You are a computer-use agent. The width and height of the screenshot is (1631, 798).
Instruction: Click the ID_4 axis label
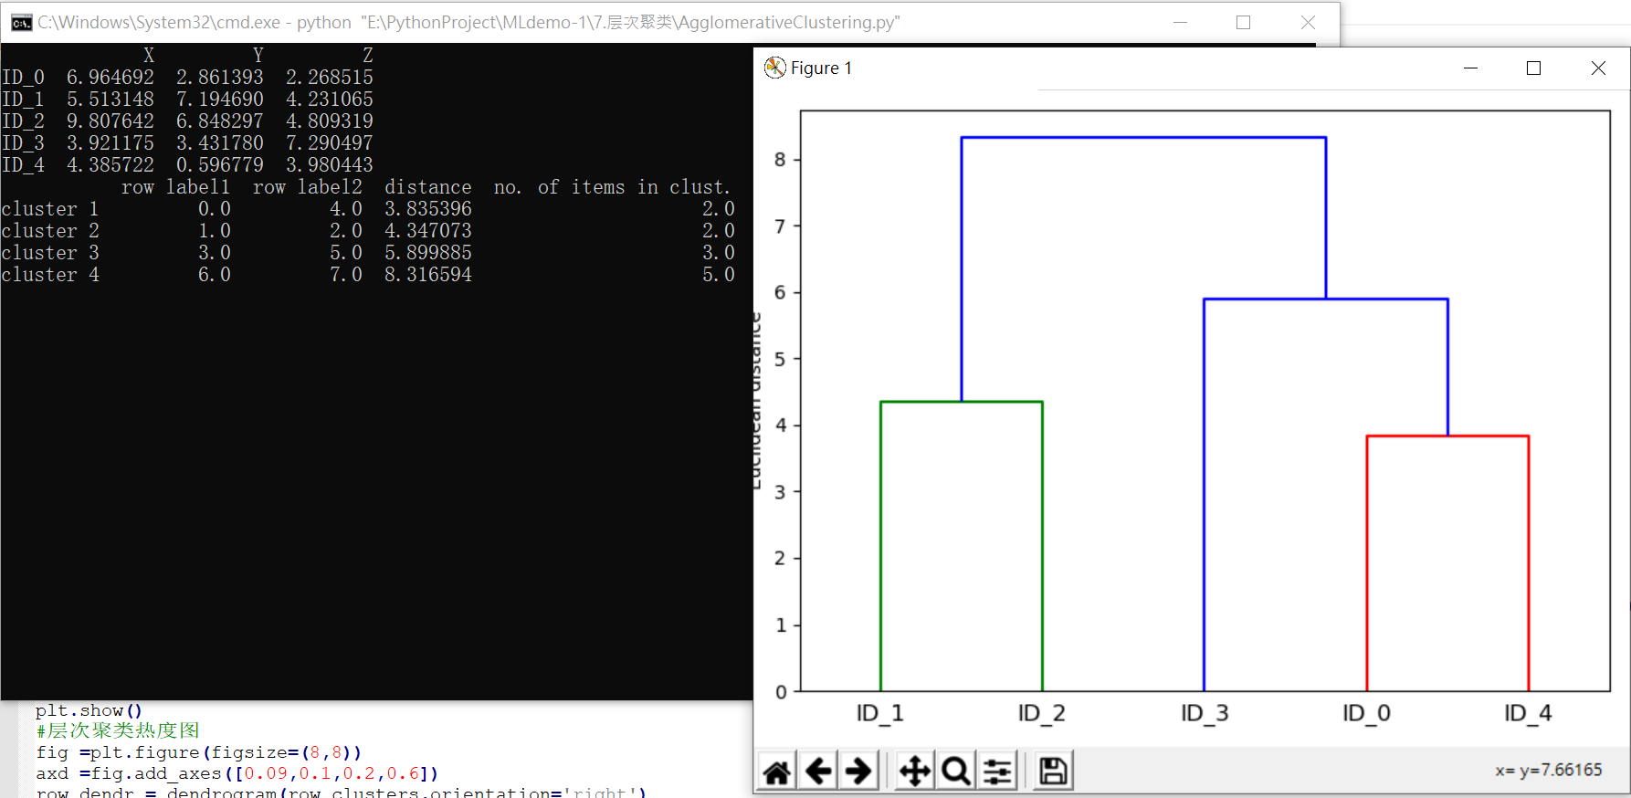click(1529, 713)
